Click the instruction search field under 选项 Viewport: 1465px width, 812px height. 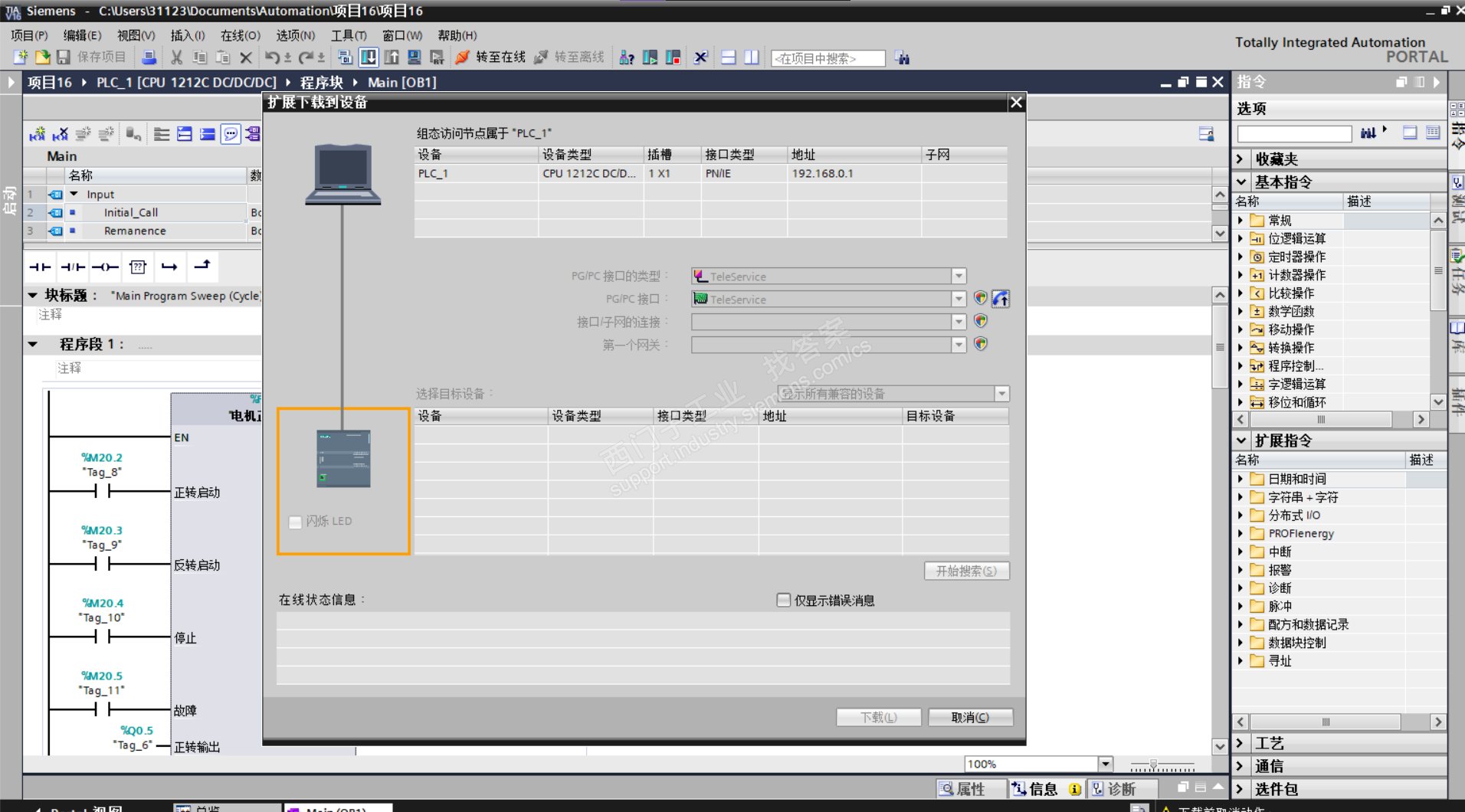1294,134
